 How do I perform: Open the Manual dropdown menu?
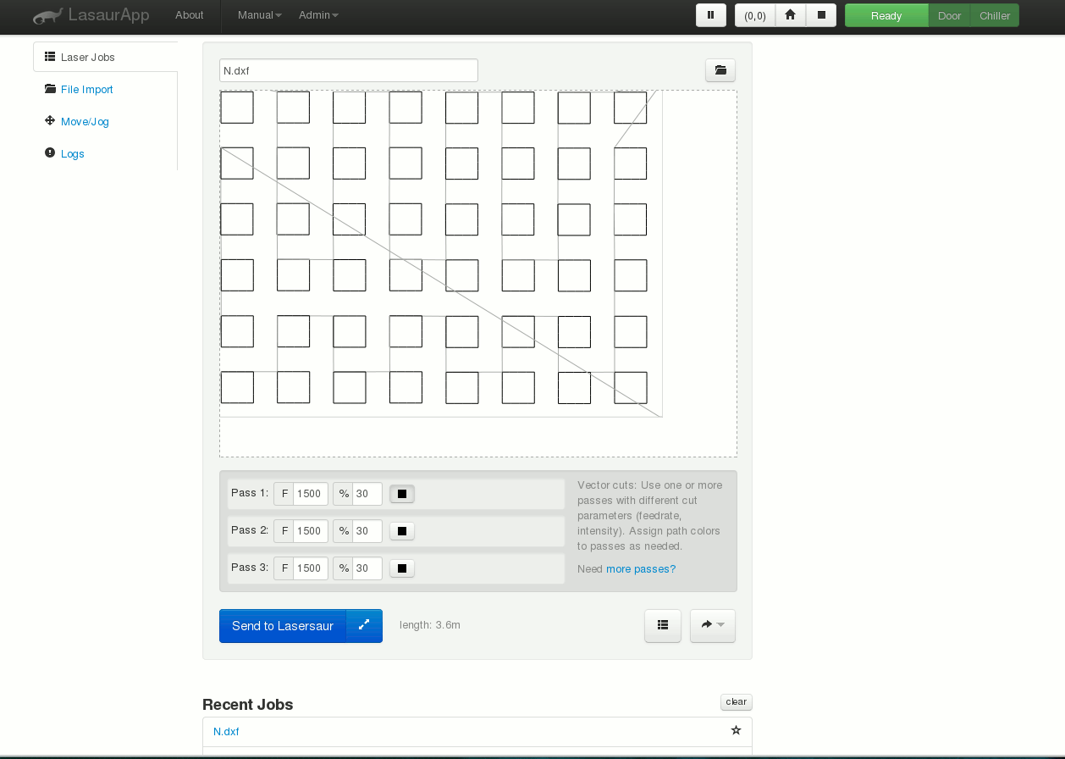[x=260, y=15]
